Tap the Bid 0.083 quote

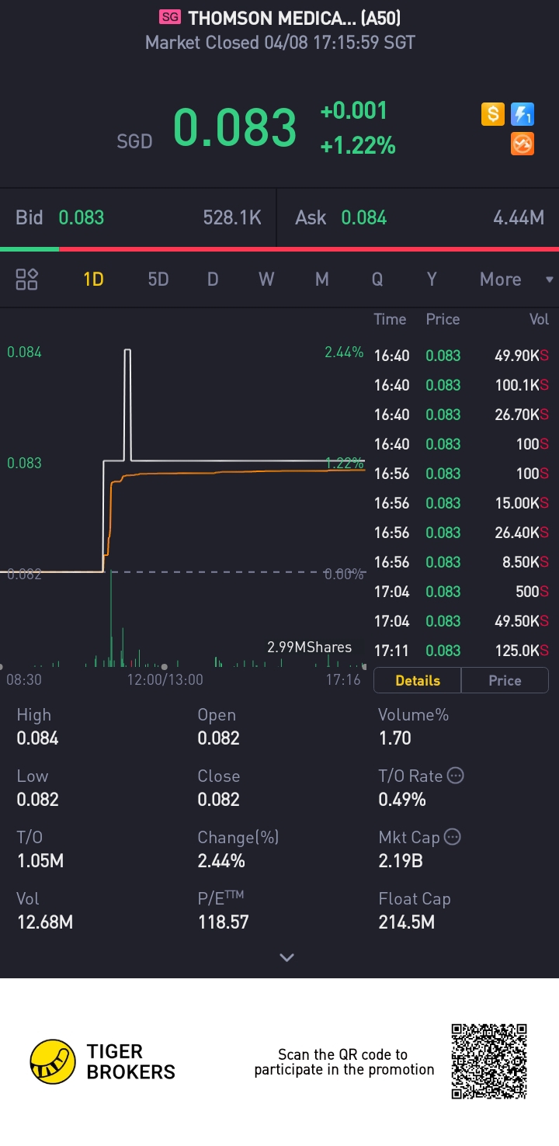click(x=138, y=217)
